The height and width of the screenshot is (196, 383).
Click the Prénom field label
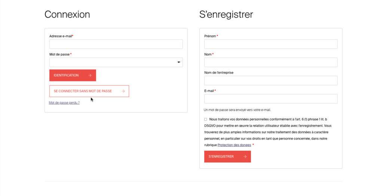tap(210, 36)
